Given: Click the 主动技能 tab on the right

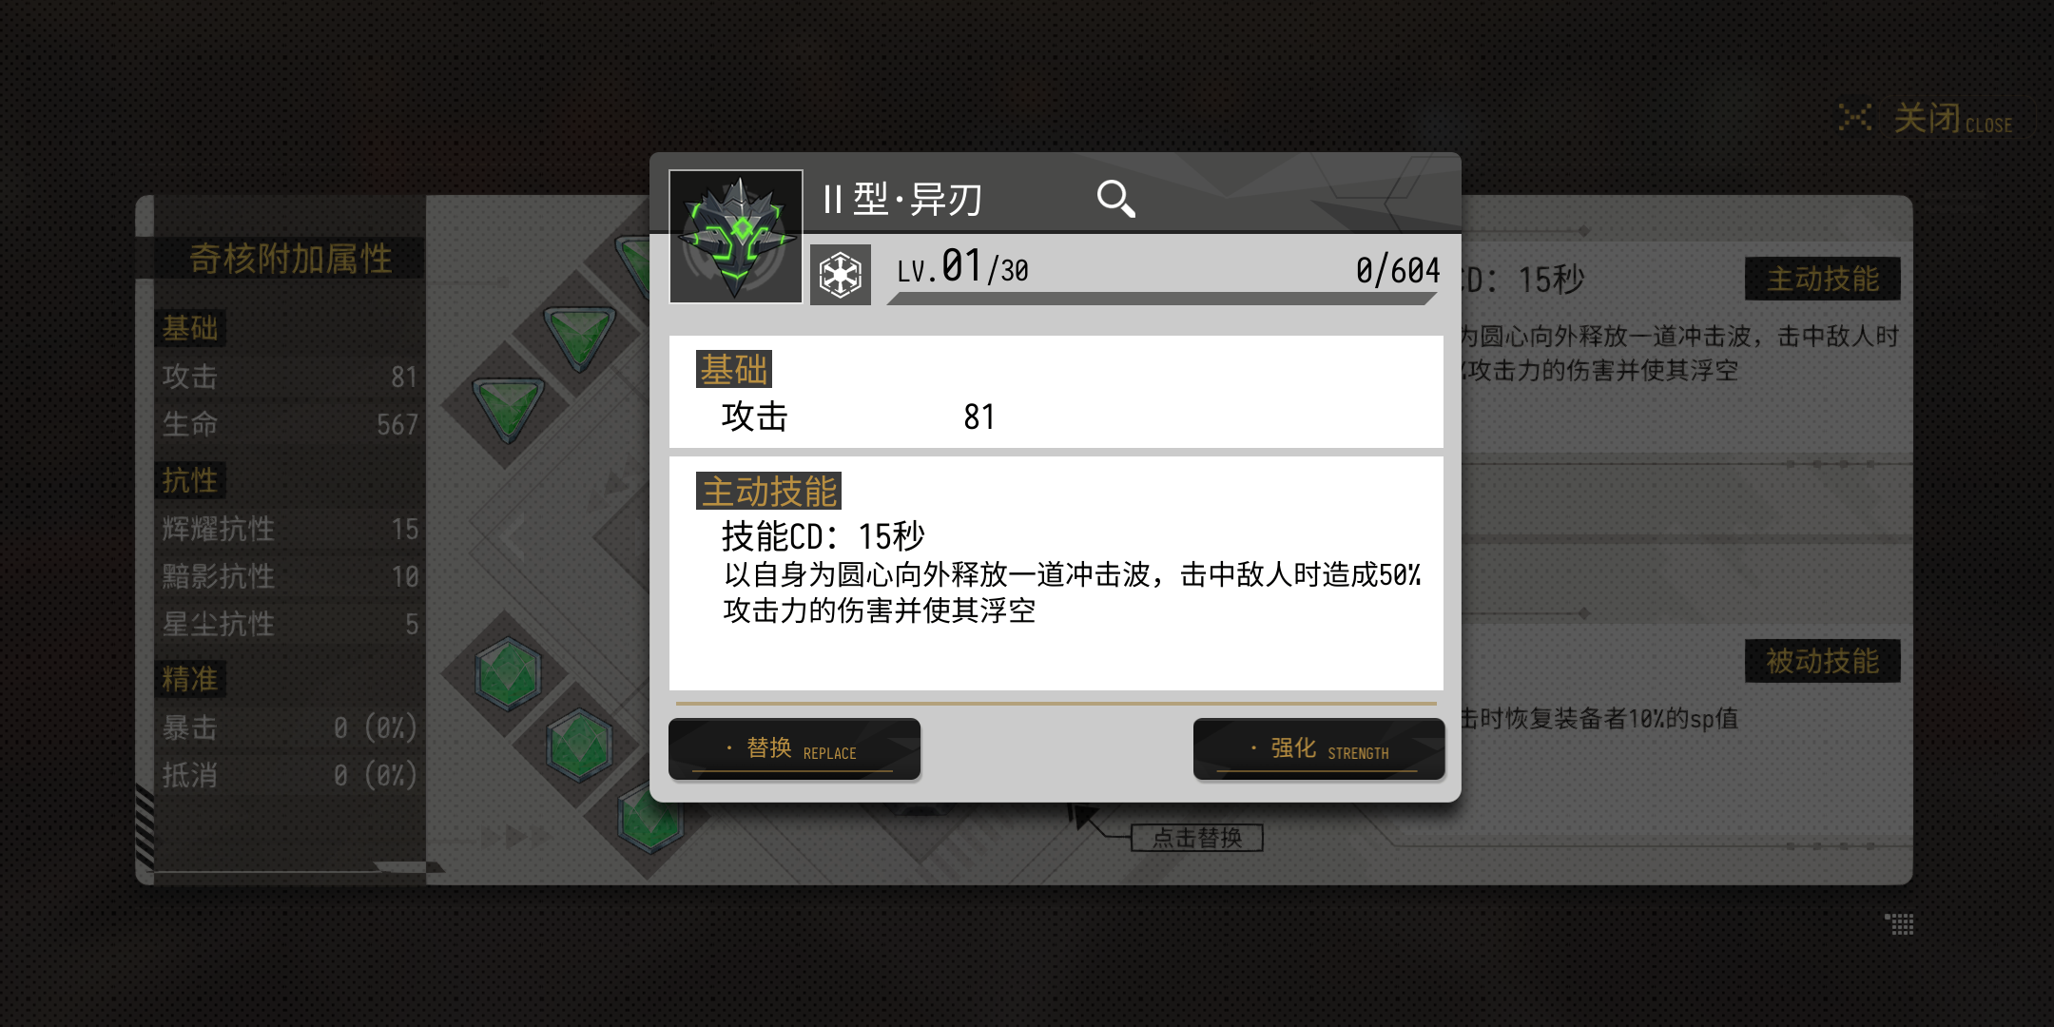Looking at the screenshot, I should click(1823, 279).
